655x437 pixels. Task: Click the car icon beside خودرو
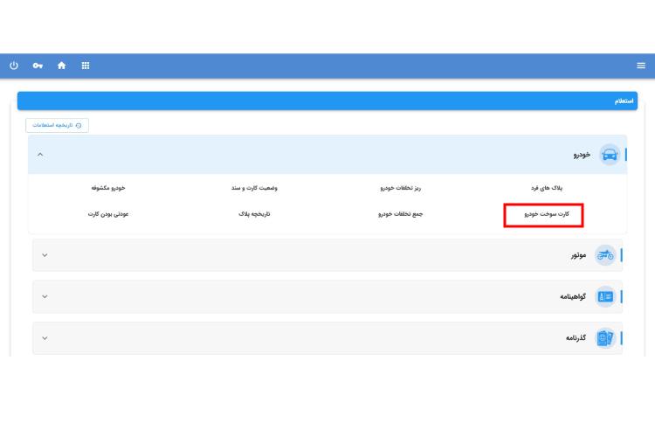[610, 155]
